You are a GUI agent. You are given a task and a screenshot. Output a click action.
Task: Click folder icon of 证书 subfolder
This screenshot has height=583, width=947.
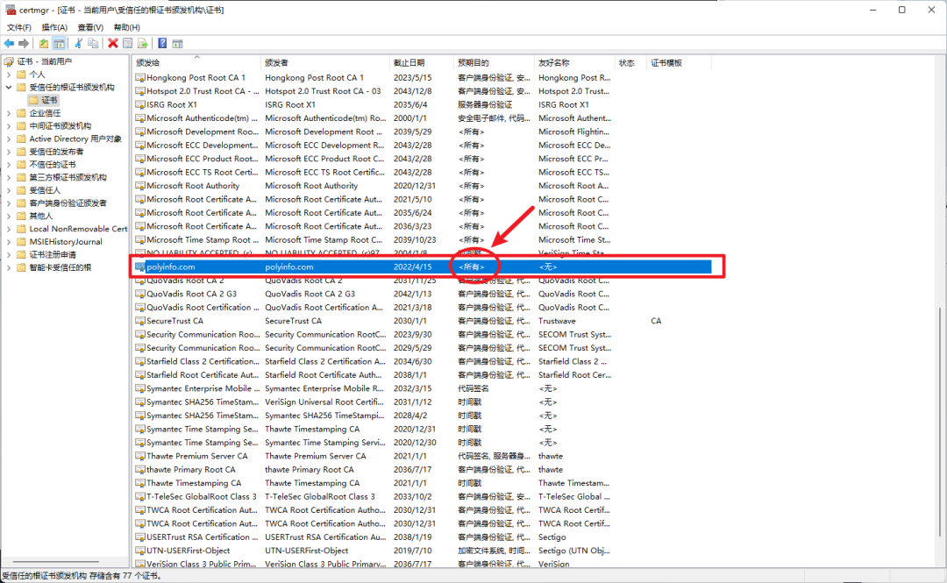click(34, 100)
